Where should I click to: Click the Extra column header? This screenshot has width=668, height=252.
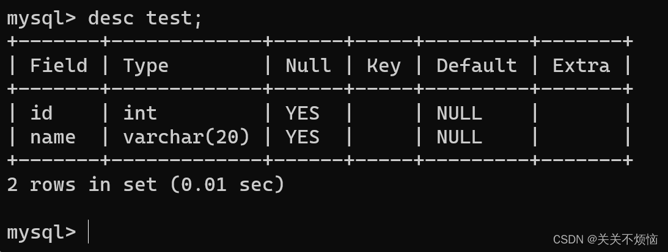(581, 65)
